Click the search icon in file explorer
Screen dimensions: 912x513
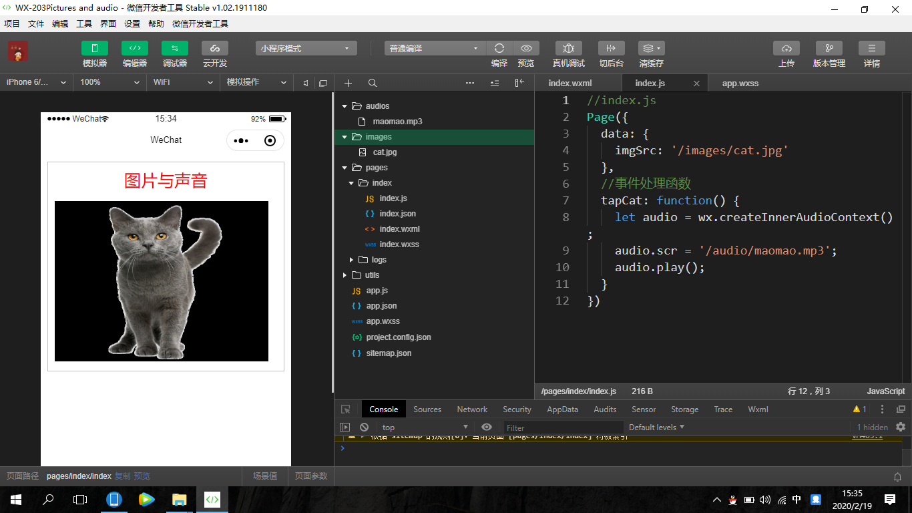[x=373, y=83]
